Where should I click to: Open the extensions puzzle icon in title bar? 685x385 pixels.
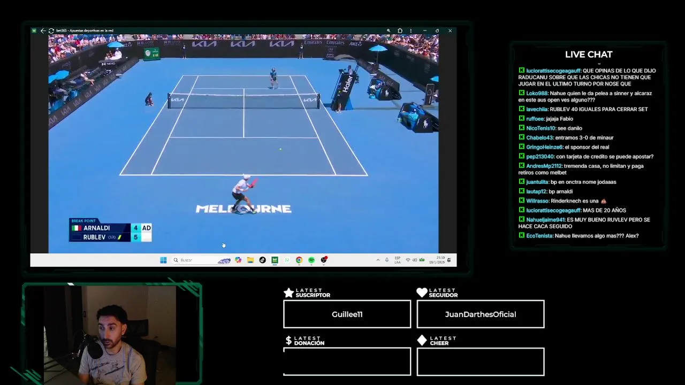tap(400, 30)
